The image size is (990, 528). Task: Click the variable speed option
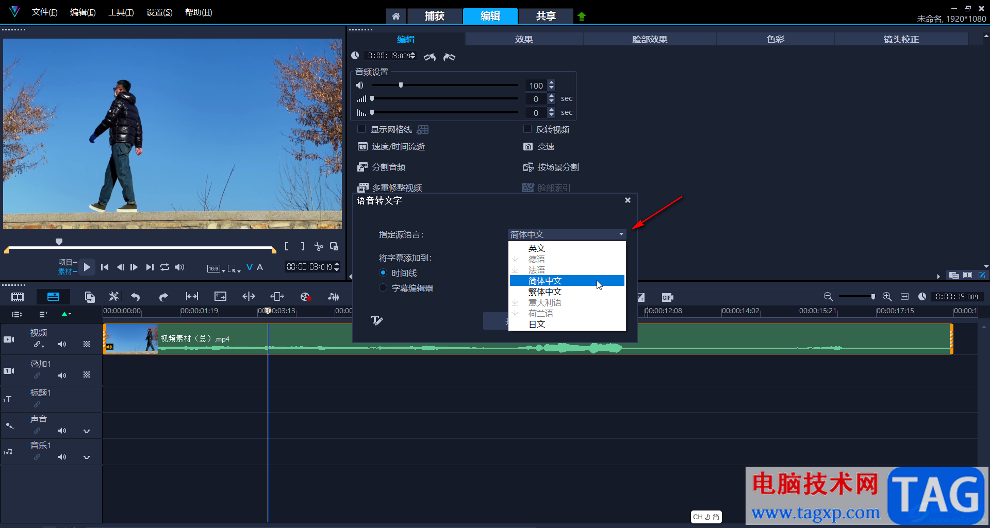pyautogui.click(x=539, y=147)
